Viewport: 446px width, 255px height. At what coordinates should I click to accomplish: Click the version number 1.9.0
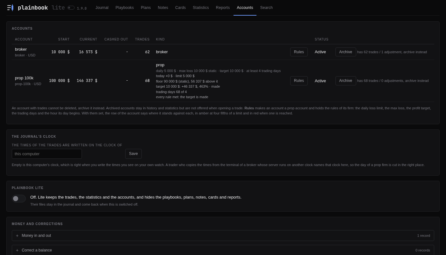(82, 9)
